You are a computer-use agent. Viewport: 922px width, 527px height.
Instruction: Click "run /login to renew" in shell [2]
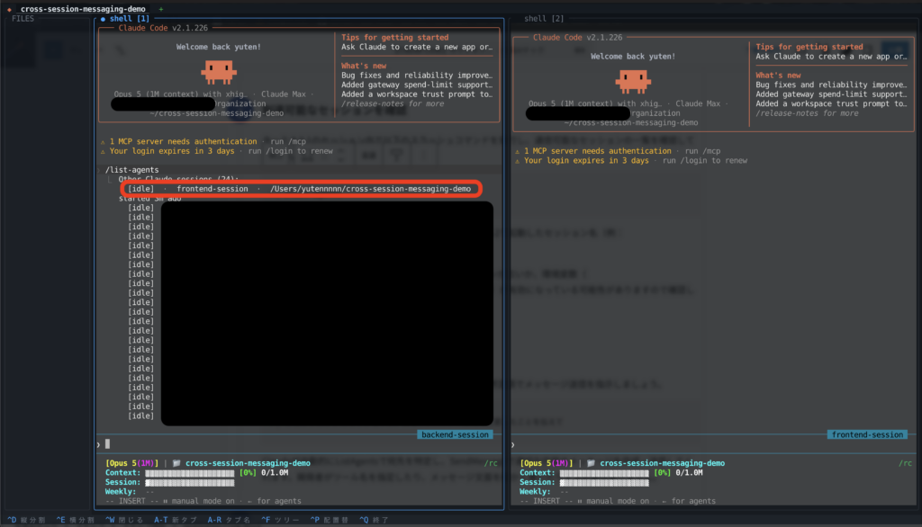pos(705,160)
